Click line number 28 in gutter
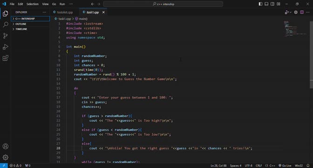Screen dimensions: 313x168 click(58, 148)
